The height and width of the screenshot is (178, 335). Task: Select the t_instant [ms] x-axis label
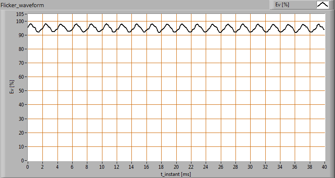click(x=176, y=173)
